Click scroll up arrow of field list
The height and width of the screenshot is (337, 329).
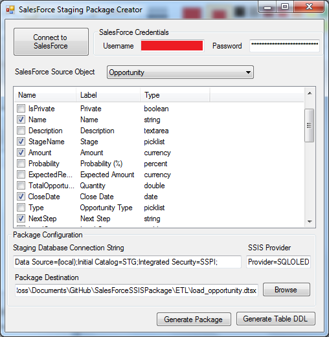point(310,93)
